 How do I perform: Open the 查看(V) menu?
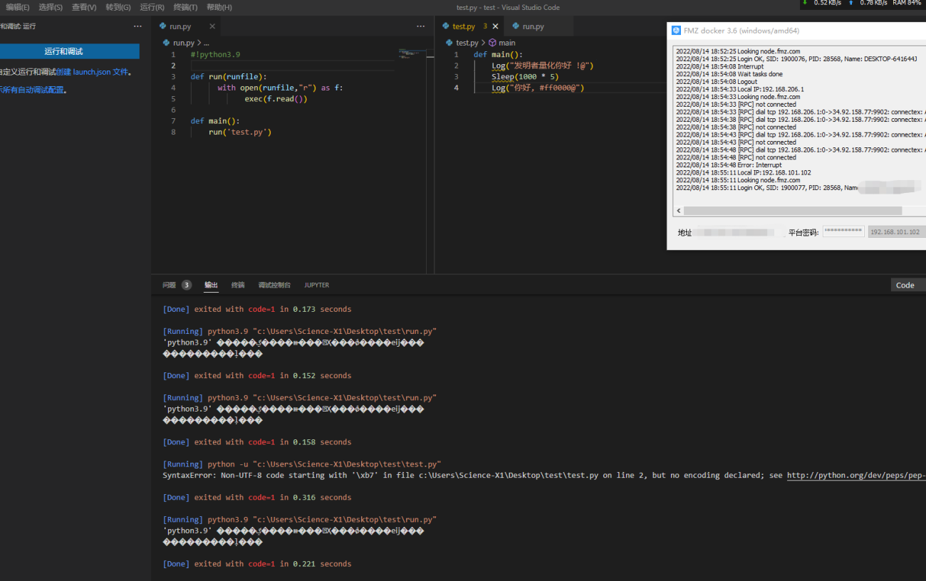[x=84, y=7]
